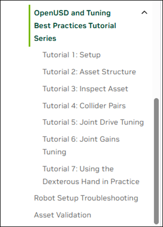Open Tutorial 1: Setup

pyautogui.click(x=72, y=55)
